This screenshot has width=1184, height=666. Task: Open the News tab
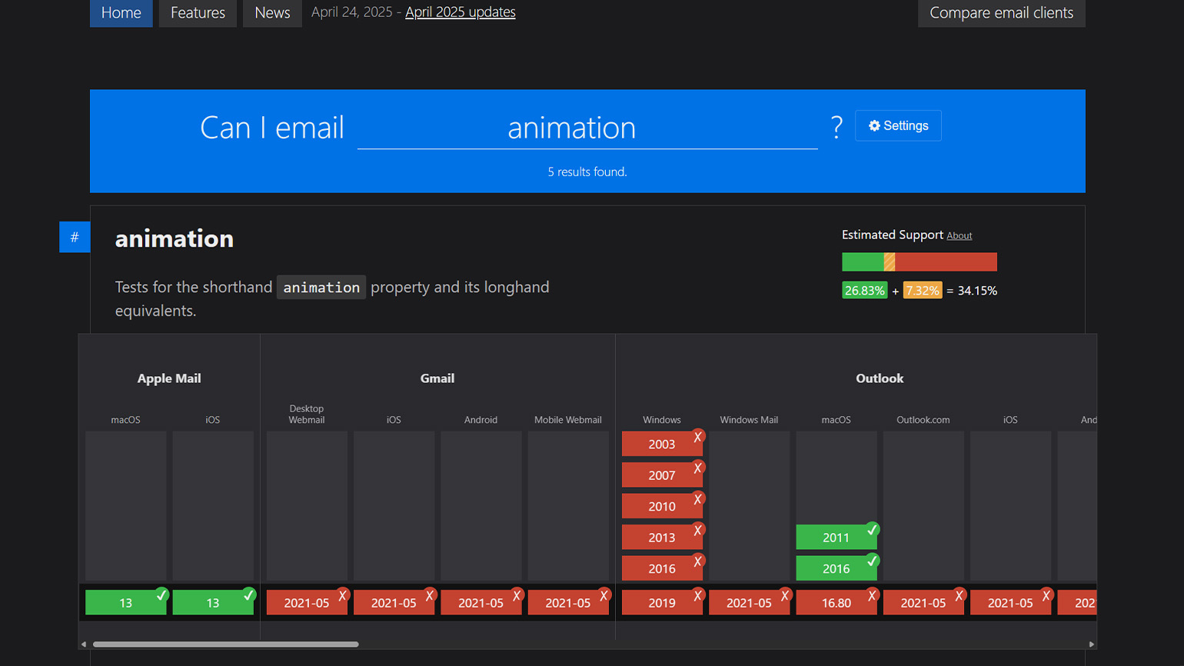pyautogui.click(x=272, y=13)
